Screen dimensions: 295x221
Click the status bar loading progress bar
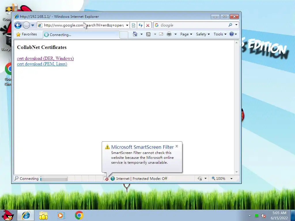point(54,178)
